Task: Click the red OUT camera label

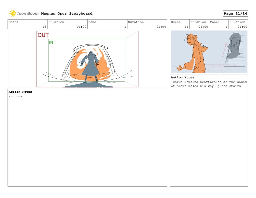Action: 43,35
